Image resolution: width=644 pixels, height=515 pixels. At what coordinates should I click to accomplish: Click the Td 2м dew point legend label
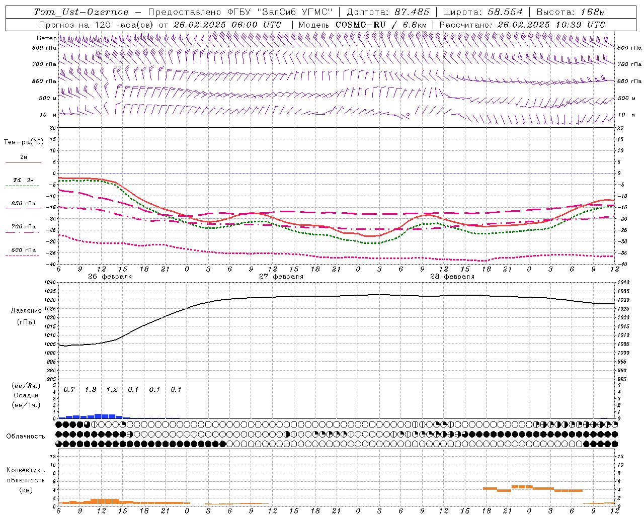point(24,180)
